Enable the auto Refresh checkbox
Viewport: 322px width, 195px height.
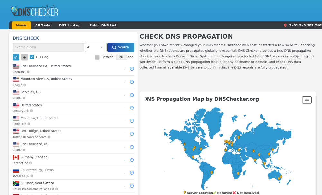[x=97, y=57]
